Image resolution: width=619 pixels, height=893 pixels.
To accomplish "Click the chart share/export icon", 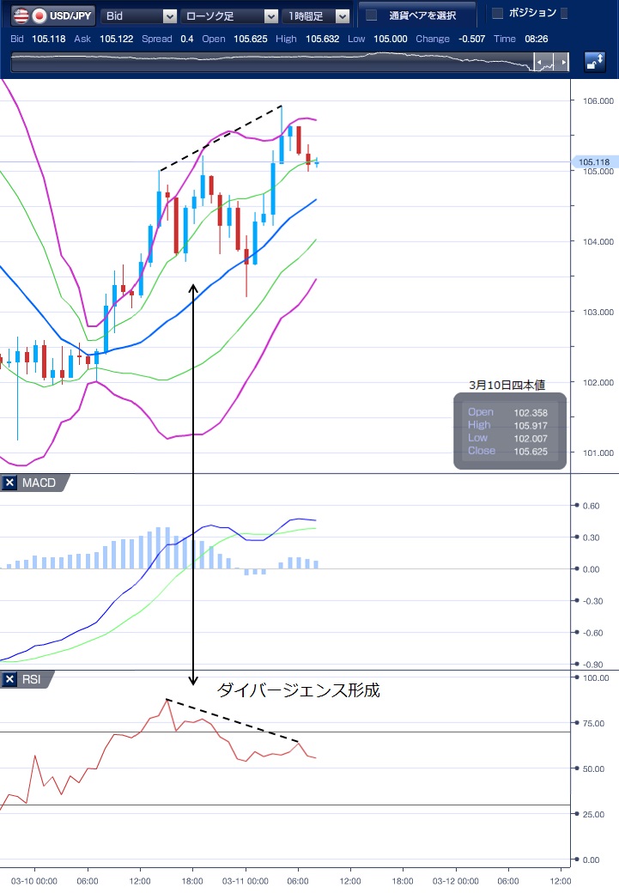I will point(594,62).
